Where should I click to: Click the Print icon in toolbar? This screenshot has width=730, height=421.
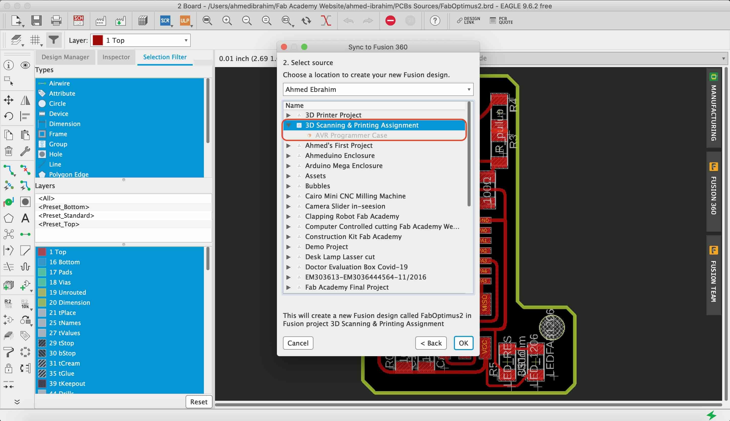56,21
